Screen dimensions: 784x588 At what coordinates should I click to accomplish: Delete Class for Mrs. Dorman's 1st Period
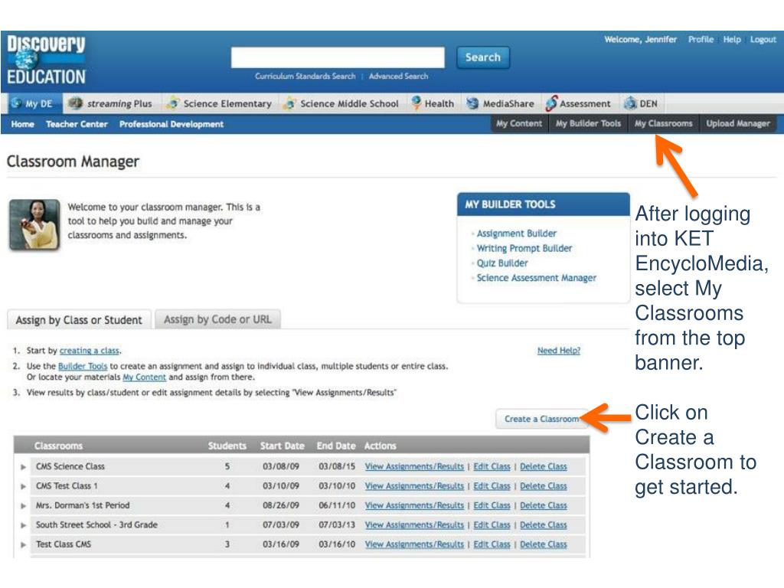(543, 505)
